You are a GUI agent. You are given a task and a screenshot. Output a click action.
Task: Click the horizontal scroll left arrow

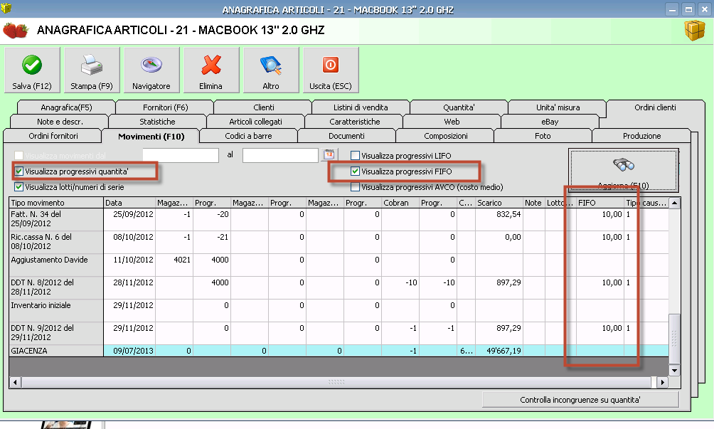pyautogui.click(x=15, y=383)
